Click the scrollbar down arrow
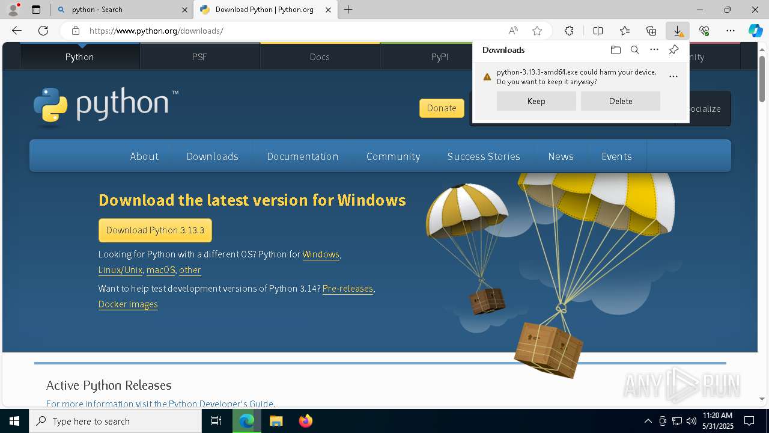 [762, 399]
